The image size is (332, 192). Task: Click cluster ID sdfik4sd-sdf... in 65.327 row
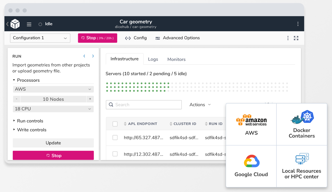184,138
